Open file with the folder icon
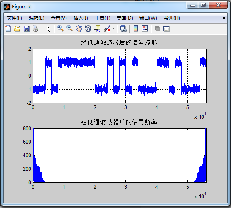Viewport: 231px width, 208px height. (17, 28)
